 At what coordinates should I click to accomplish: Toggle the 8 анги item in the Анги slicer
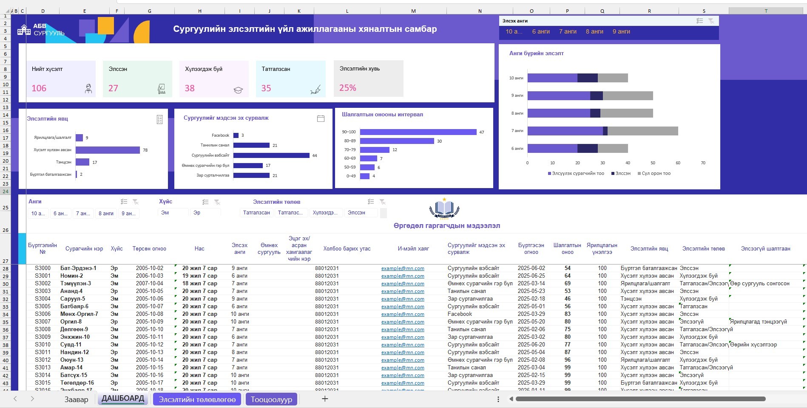(106, 214)
